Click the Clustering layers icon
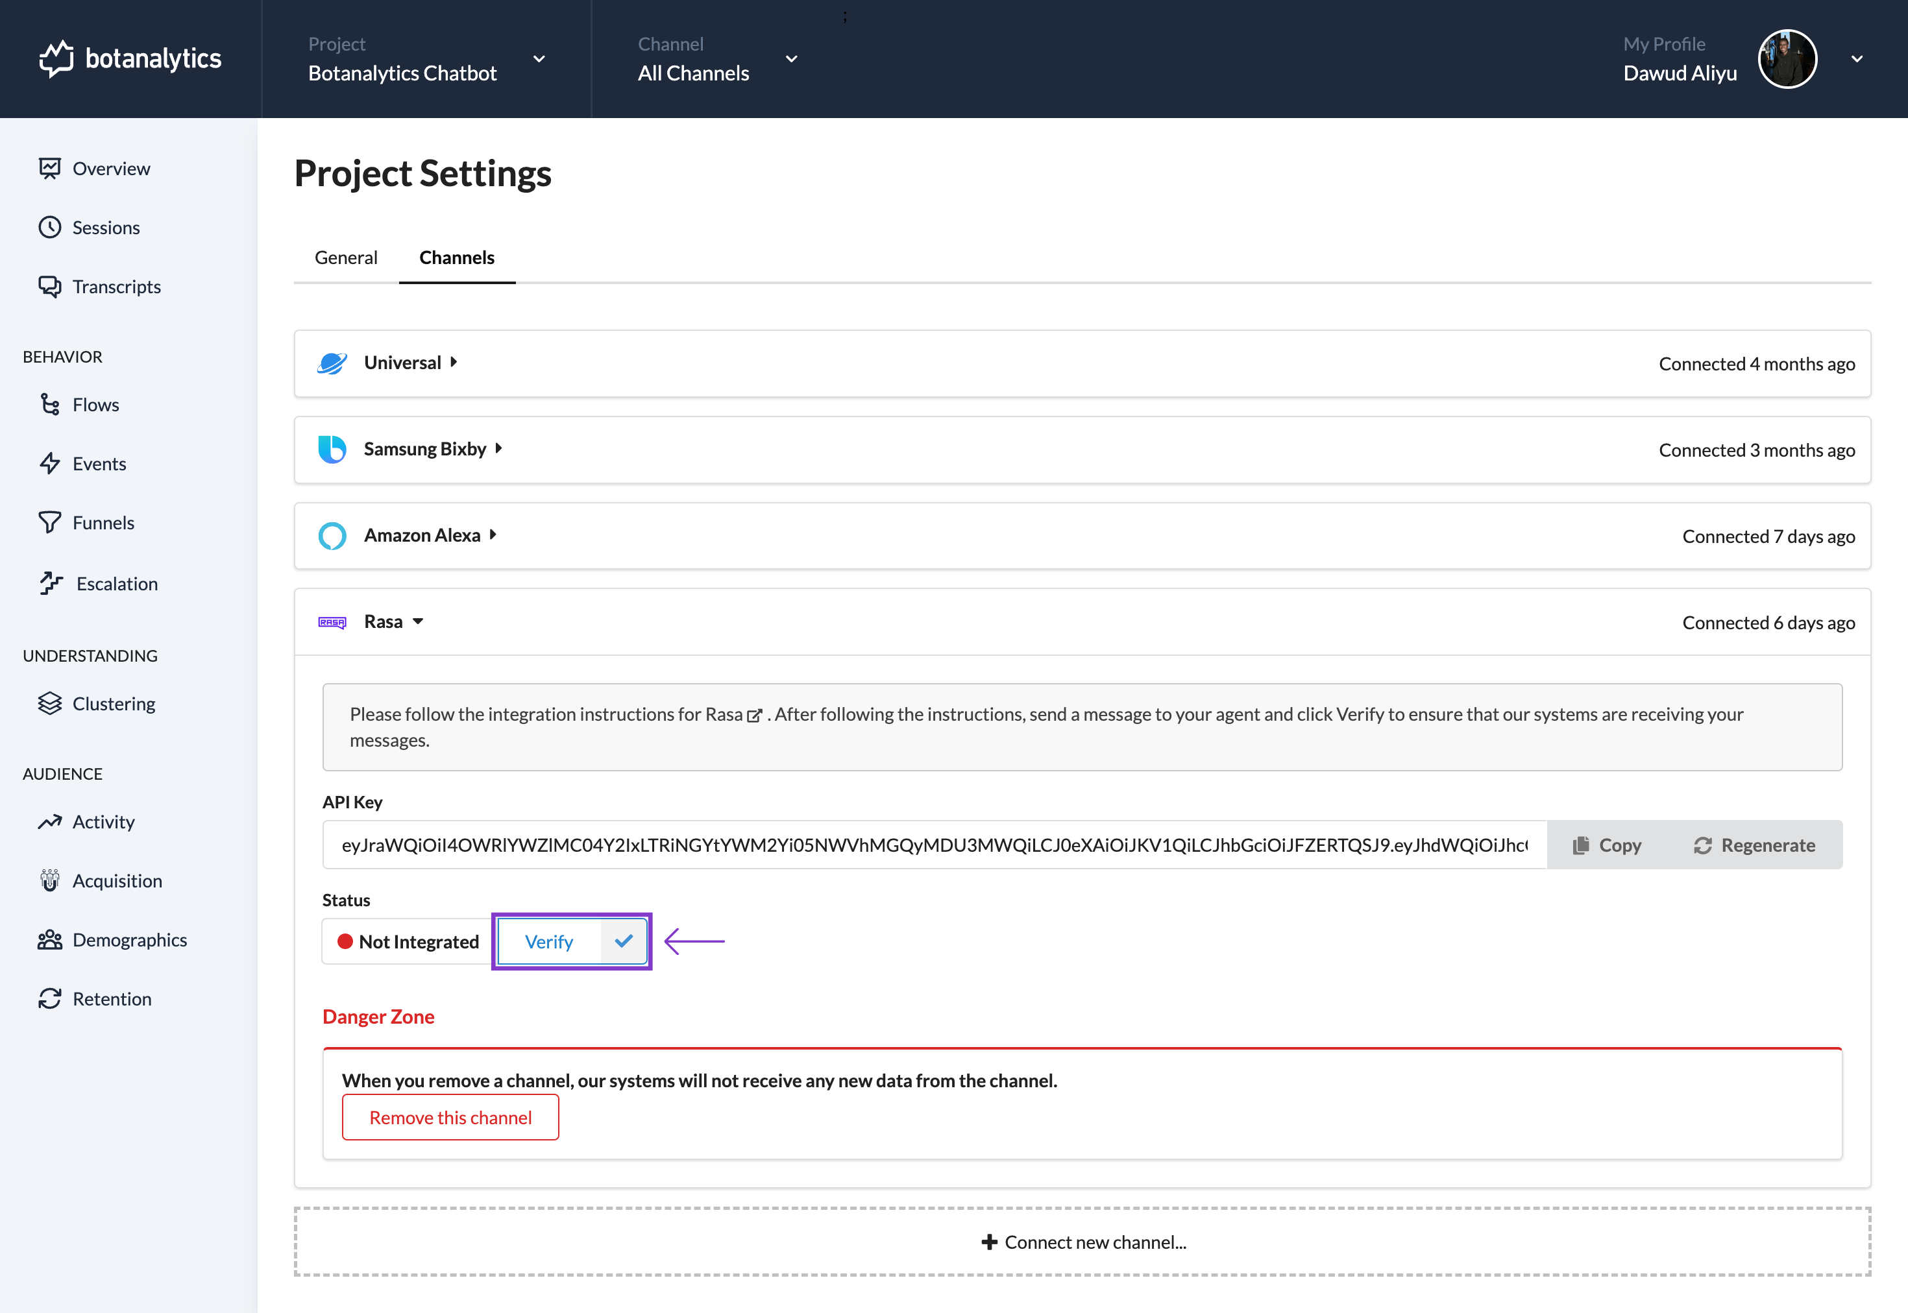Viewport: 1908px width, 1313px height. [x=49, y=703]
